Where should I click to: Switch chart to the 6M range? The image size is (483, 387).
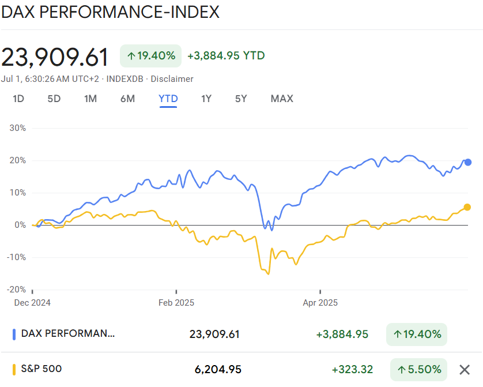[127, 99]
